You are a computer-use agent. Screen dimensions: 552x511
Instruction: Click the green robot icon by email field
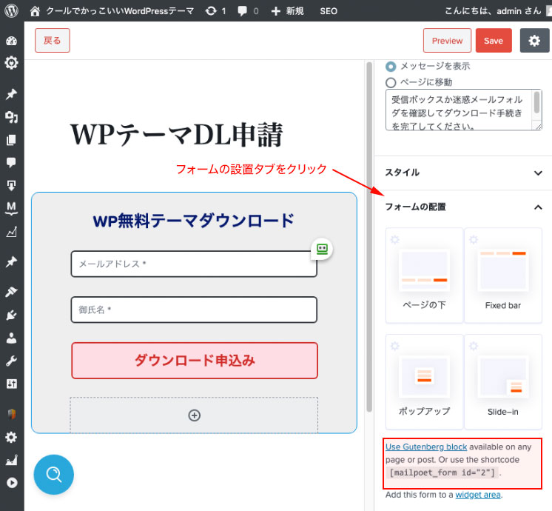[322, 249]
